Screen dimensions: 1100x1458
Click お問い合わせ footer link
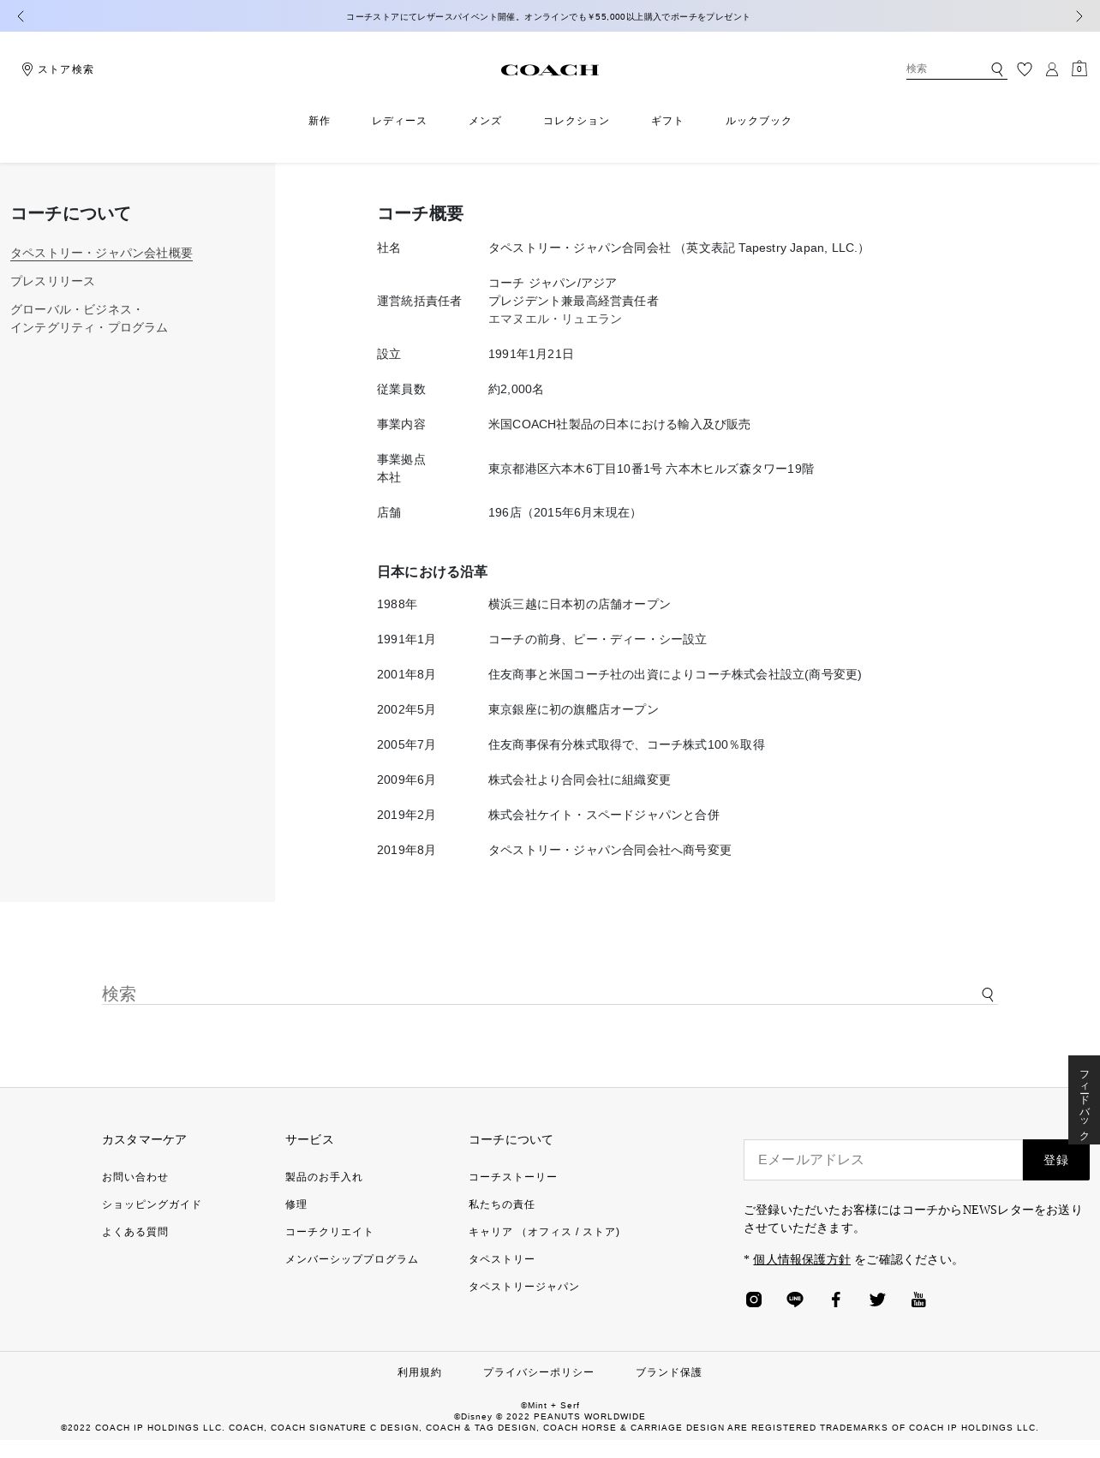tap(135, 1177)
